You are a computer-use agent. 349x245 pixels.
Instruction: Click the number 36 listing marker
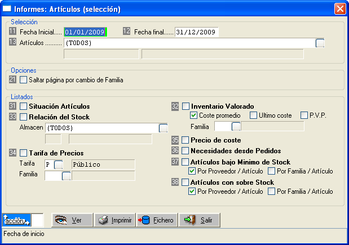(175, 150)
